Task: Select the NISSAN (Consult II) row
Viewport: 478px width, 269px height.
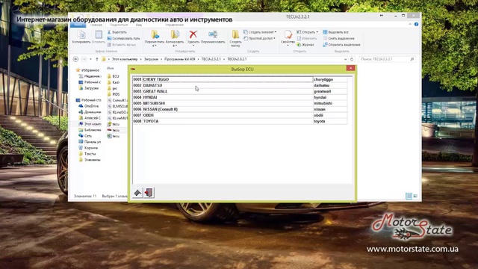Action: pos(240,109)
